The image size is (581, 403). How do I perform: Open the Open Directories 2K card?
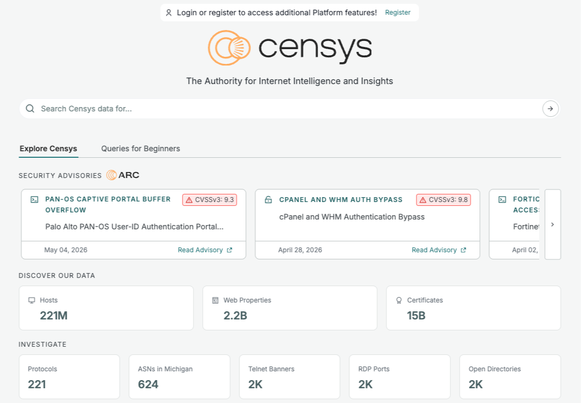tap(510, 377)
